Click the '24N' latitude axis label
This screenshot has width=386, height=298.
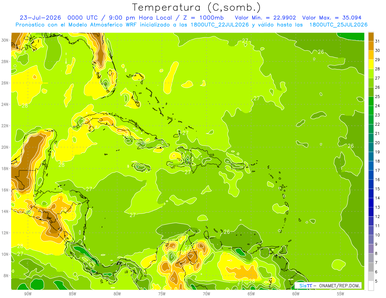click(5, 104)
